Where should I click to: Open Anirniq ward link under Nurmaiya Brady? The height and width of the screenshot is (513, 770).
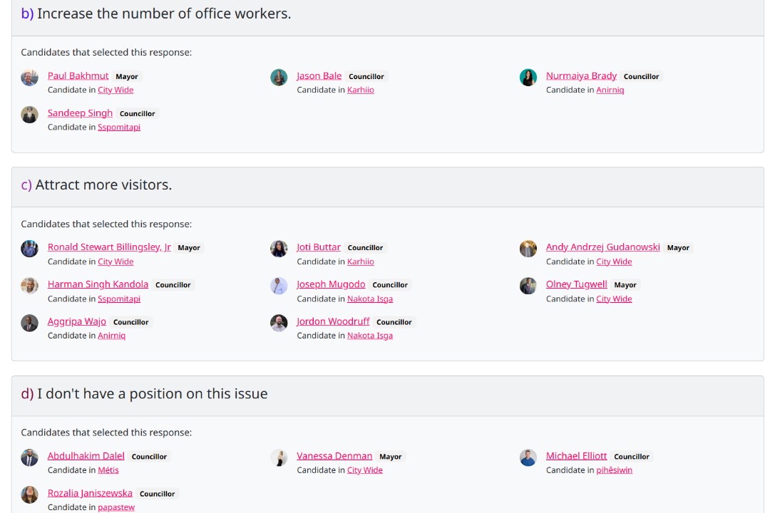(x=610, y=90)
